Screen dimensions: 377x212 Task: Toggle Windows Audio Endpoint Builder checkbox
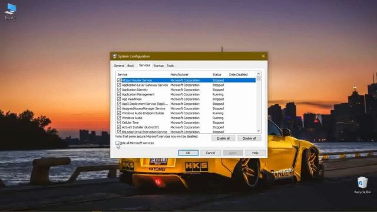pyautogui.click(x=119, y=113)
